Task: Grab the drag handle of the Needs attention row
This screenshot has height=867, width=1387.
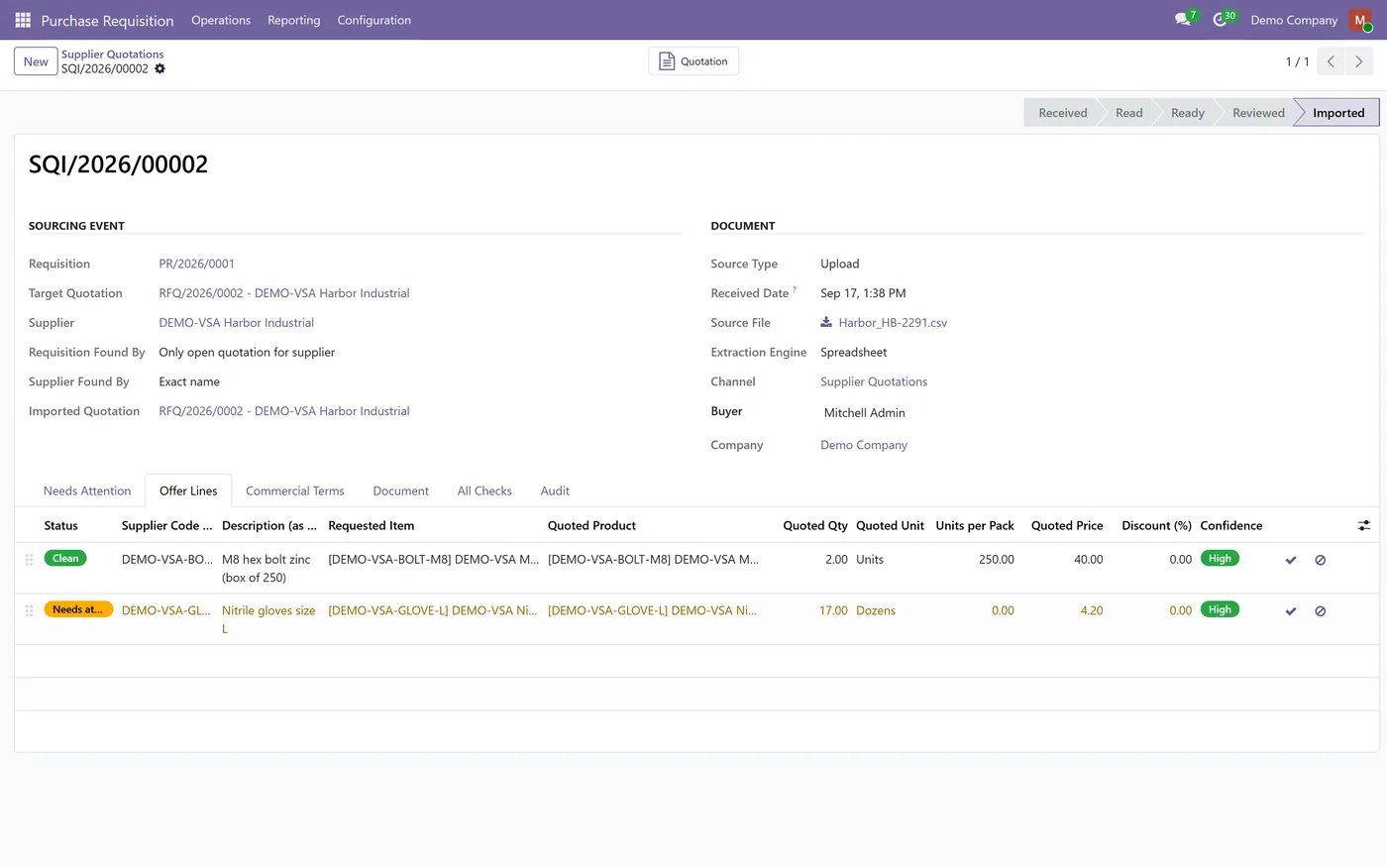Action: point(29,610)
